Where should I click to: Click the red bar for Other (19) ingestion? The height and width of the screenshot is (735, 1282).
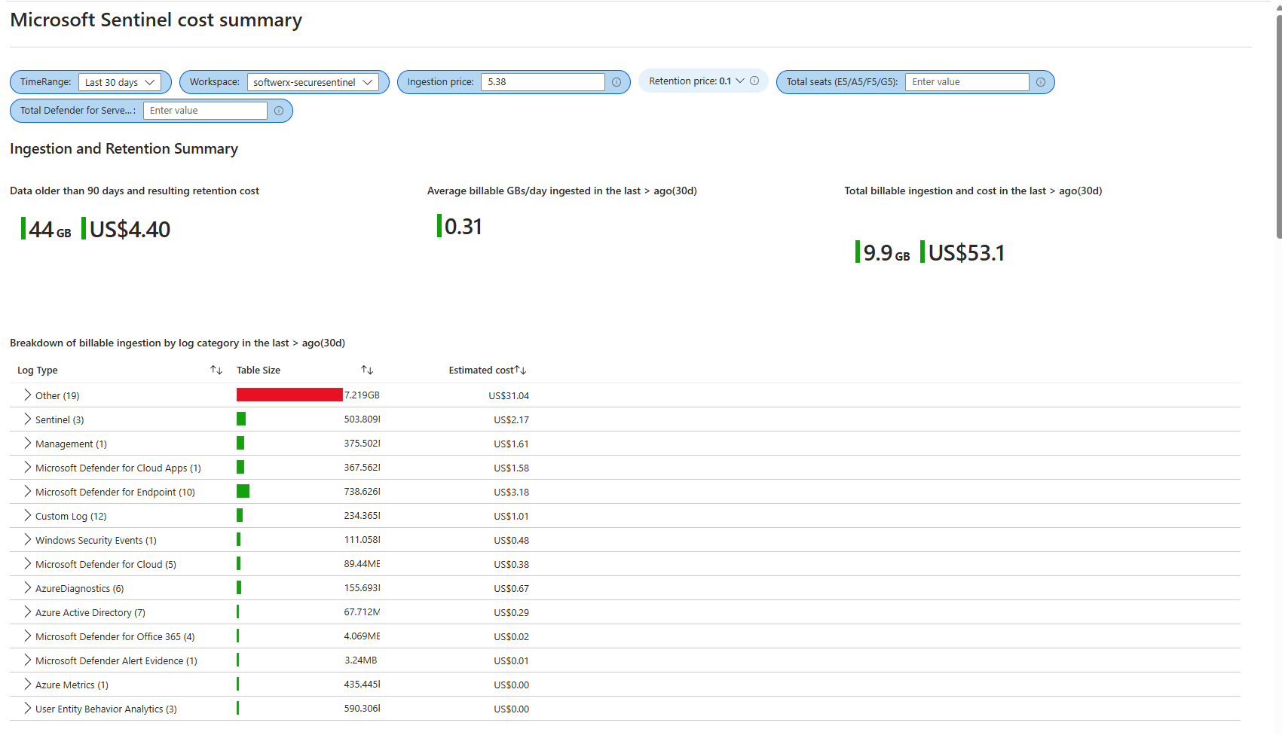point(289,394)
